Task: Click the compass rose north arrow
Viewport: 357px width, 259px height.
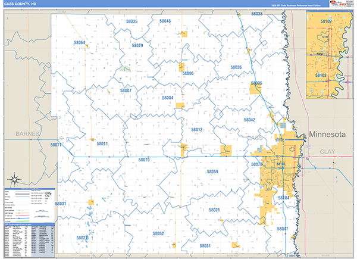Action: (x=13, y=178)
